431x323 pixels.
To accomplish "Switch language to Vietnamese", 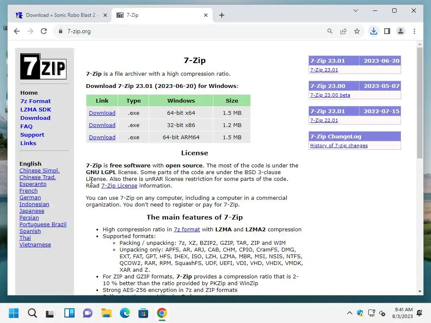I will pos(35,245).
